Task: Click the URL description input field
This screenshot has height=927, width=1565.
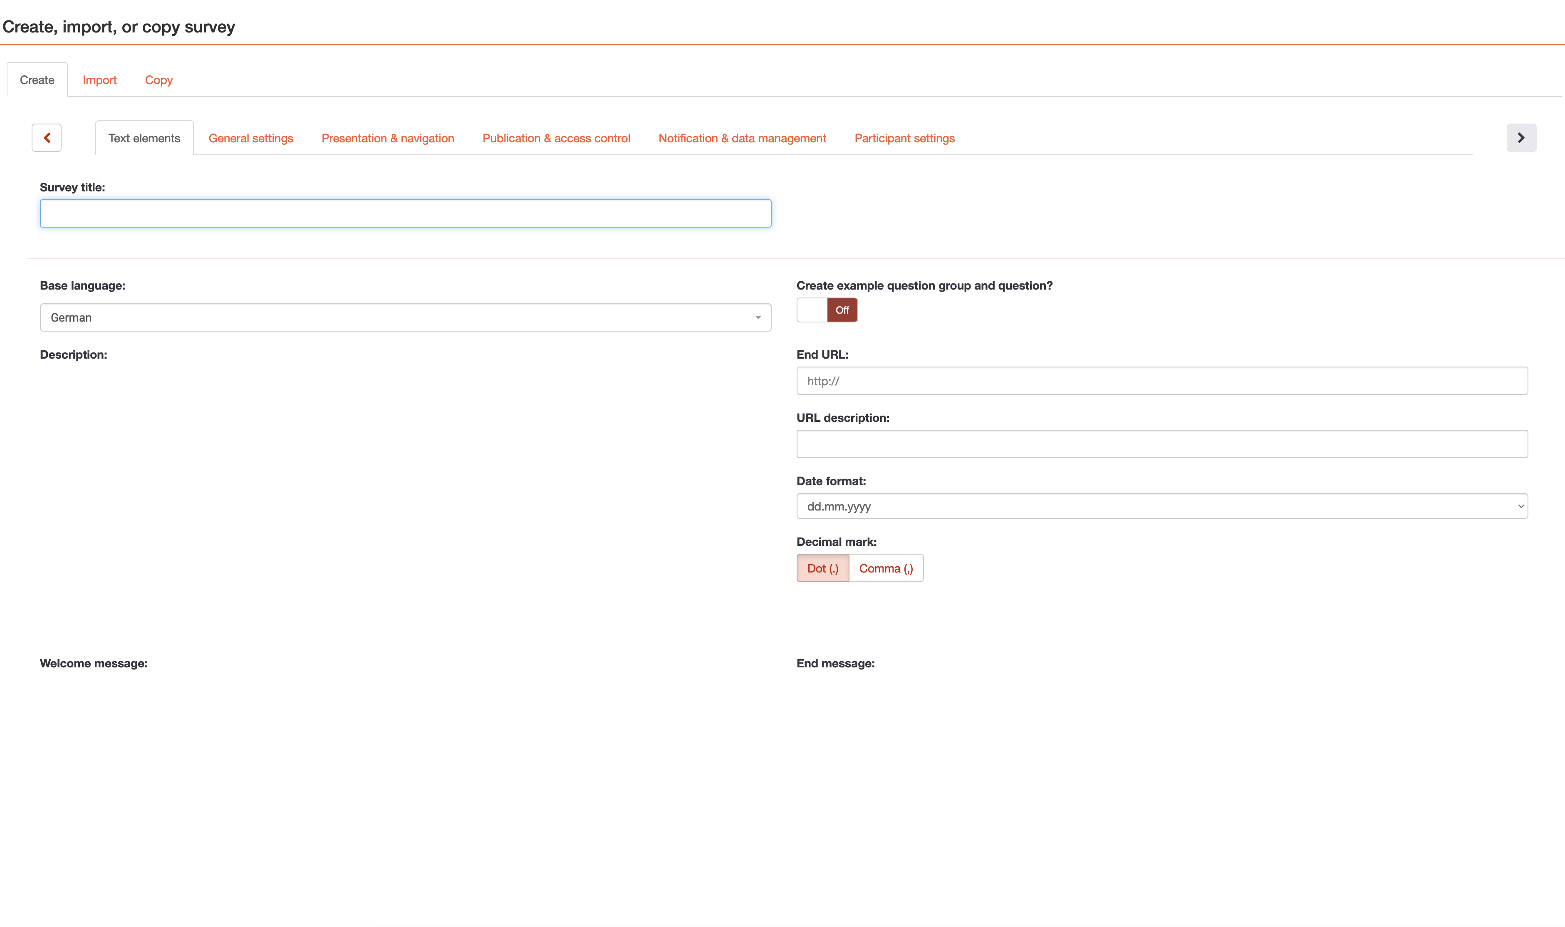Action: click(1161, 444)
